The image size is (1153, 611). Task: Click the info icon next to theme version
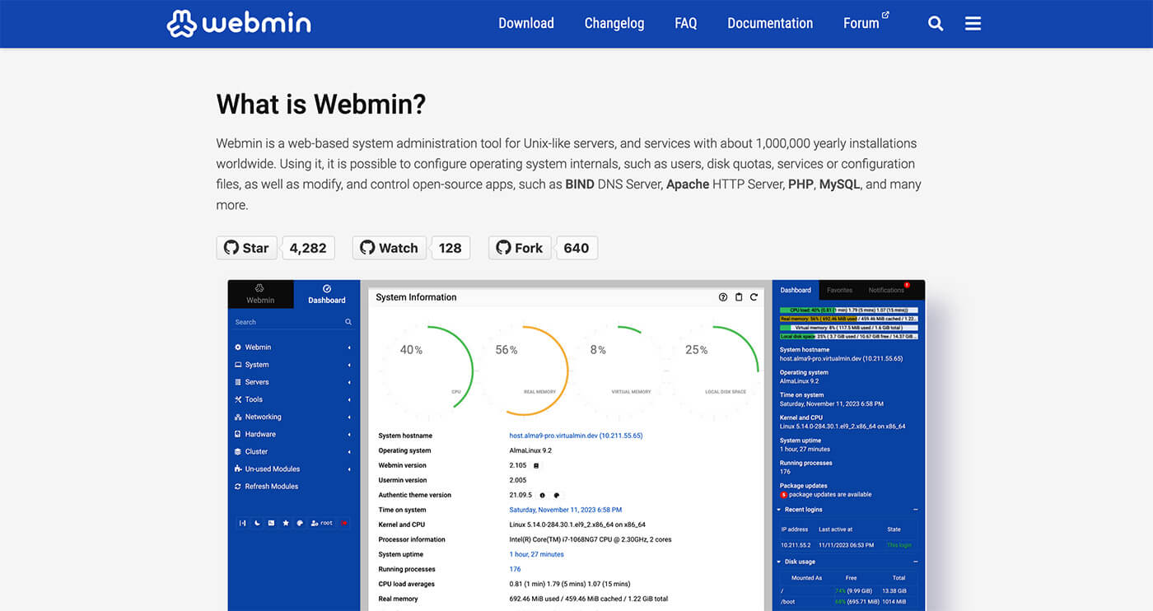542,496
